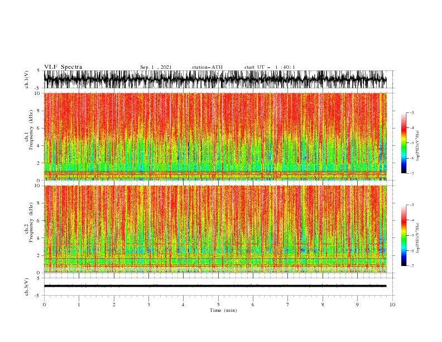This screenshot has width=442, height=342.
Task: Click the "5" volt tick of ch.3(V) panel
Action: (x=39, y=278)
